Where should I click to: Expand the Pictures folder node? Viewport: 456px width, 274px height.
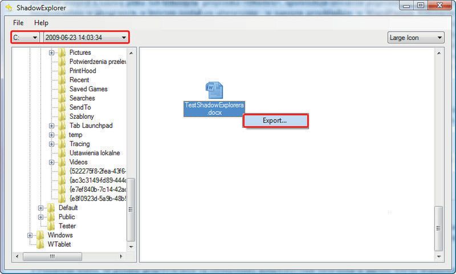[51, 53]
